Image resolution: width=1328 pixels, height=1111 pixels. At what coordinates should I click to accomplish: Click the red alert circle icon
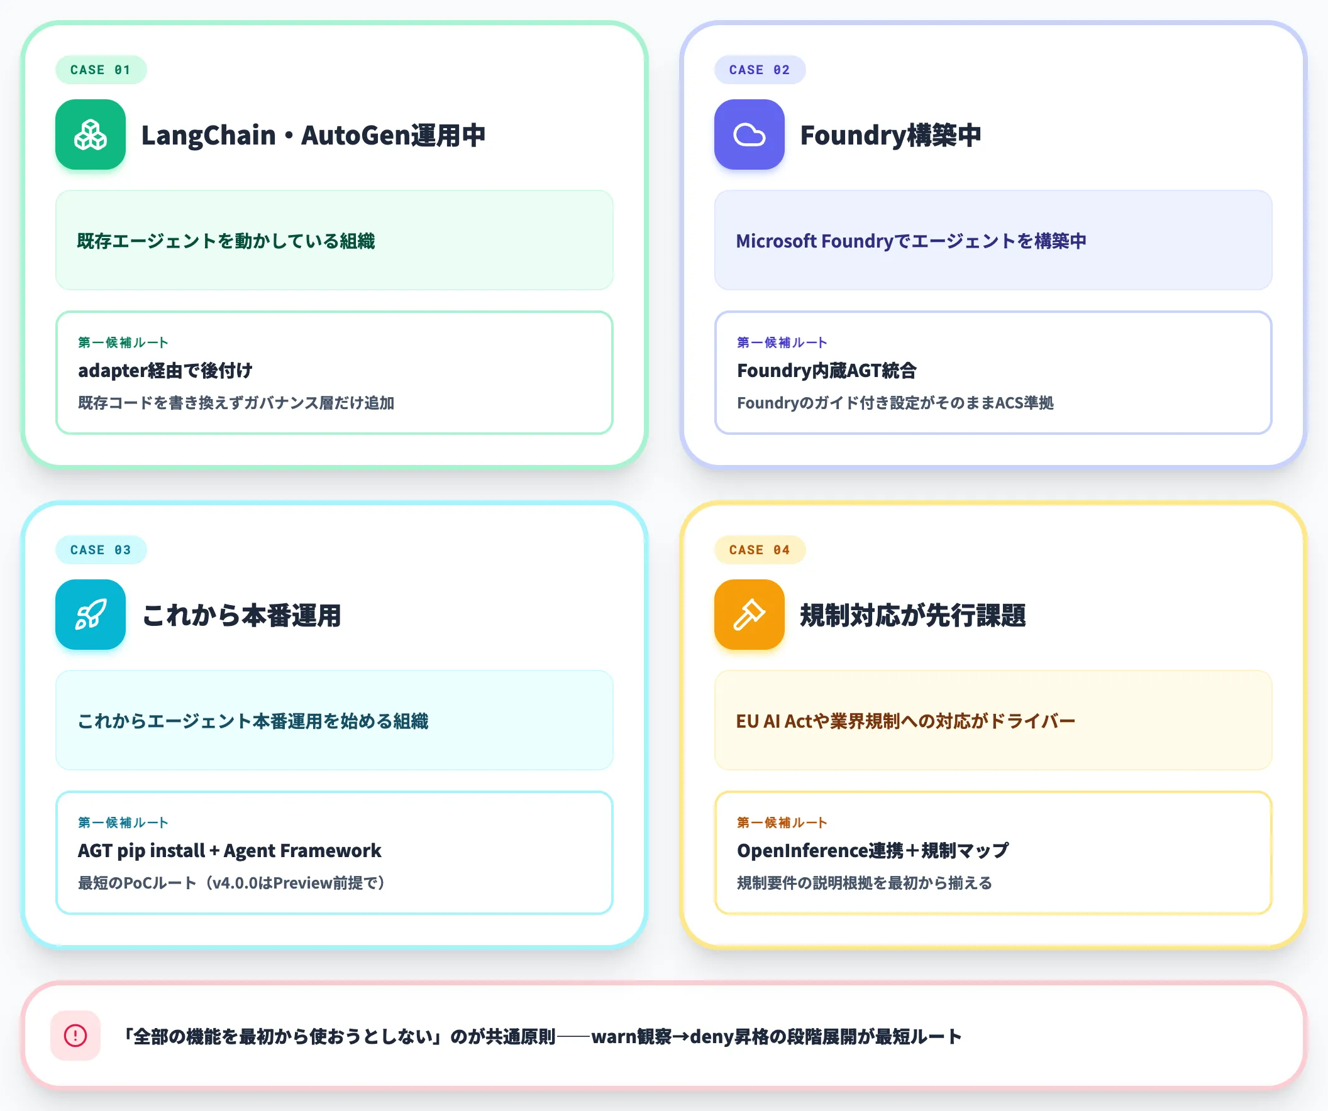75,1035
